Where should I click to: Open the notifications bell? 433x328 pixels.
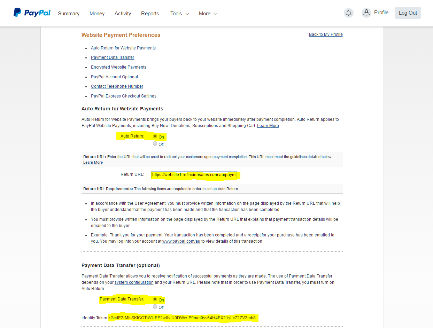348,13
